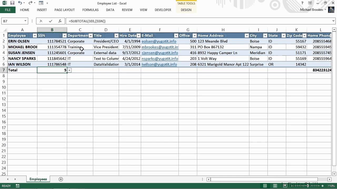Open the Total row function dropdown in B7
Image resolution: width=337 pixels, height=189 pixels.
[70, 70]
